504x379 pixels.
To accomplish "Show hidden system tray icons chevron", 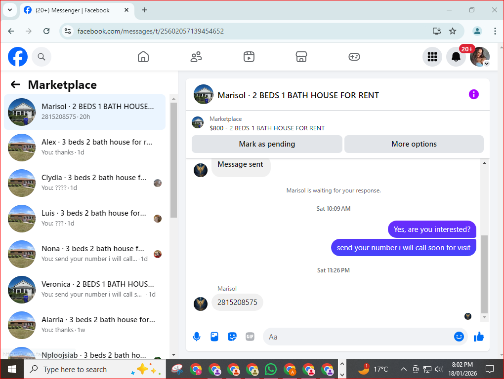I will (403, 369).
